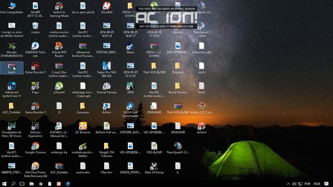
Task: Launch Action! red recorder shortcut
Action: [201, 128]
